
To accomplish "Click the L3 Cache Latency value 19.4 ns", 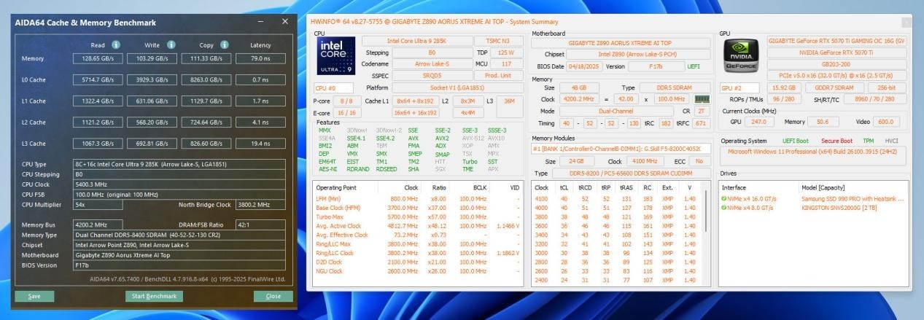I will coord(260,144).
